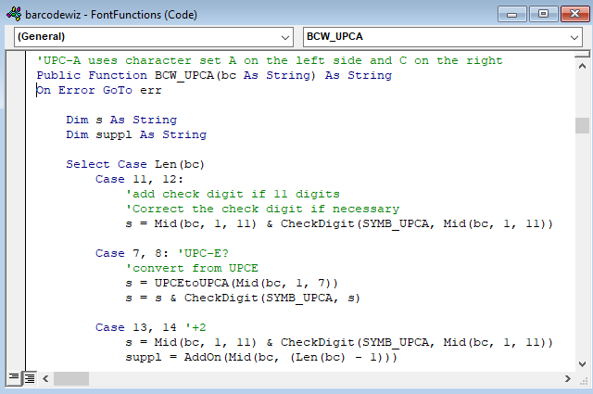
Task: Click the "Dim suppl As String" line
Action: click(136, 134)
